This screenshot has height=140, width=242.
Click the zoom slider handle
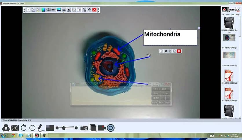(x=64, y=128)
